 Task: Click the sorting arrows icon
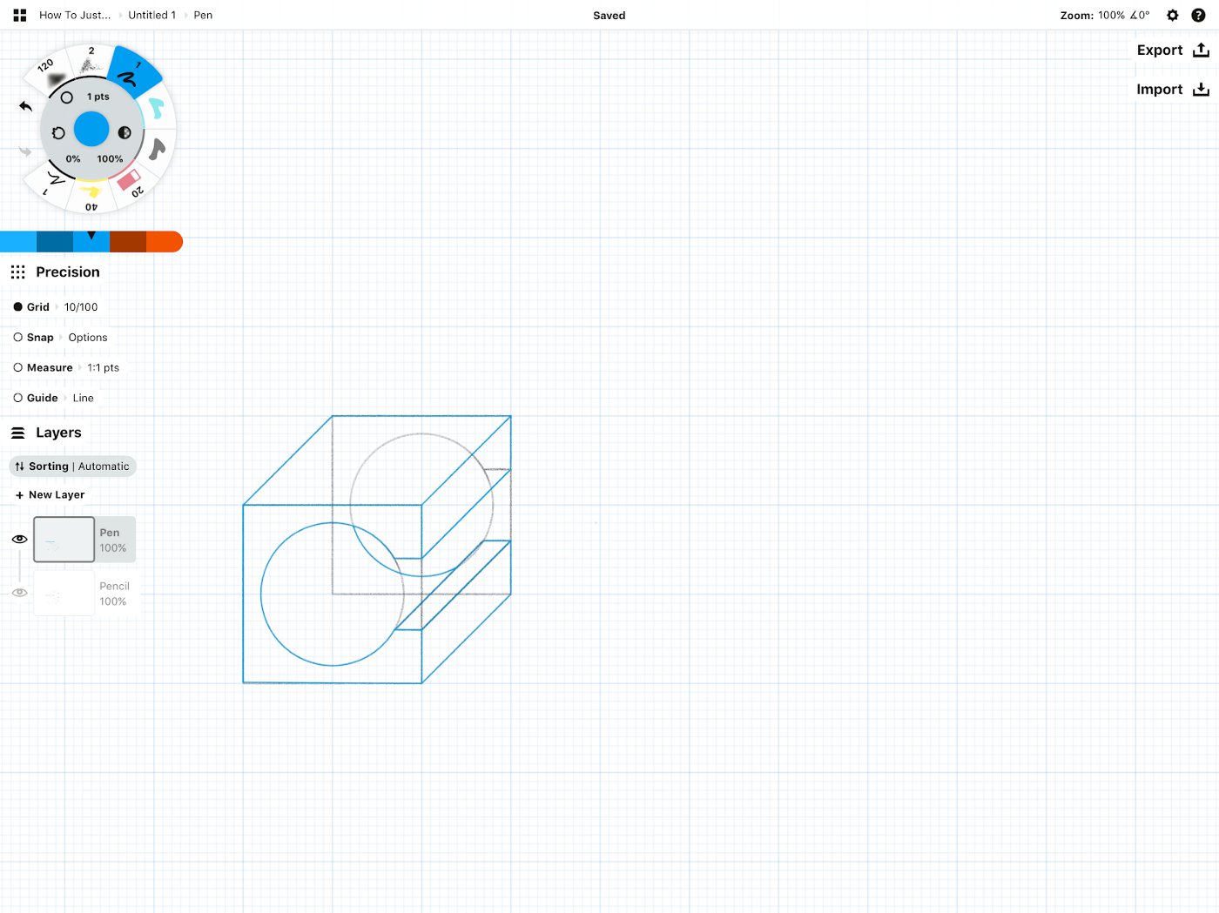tap(19, 467)
